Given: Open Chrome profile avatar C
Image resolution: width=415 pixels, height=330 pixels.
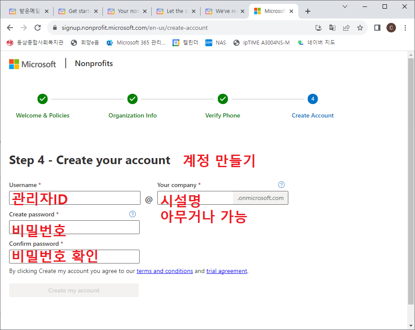Looking at the screenshot, I should (x=391, y=28).
